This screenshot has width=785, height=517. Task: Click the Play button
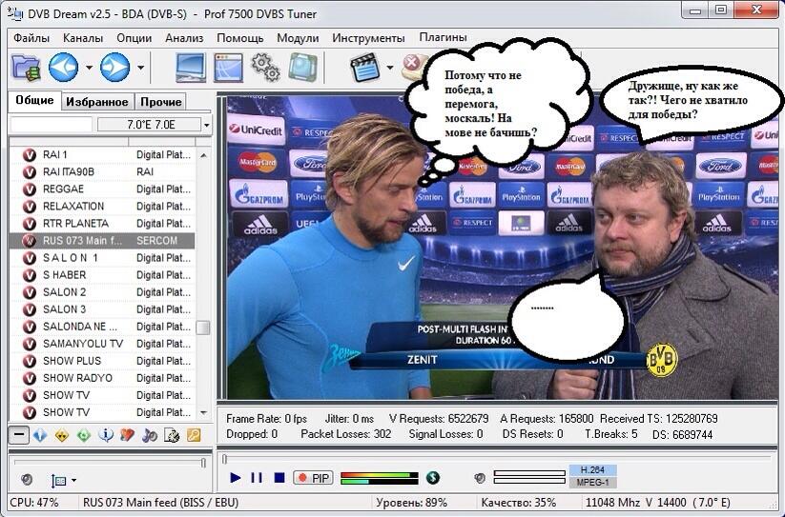(x=235, y=478)
